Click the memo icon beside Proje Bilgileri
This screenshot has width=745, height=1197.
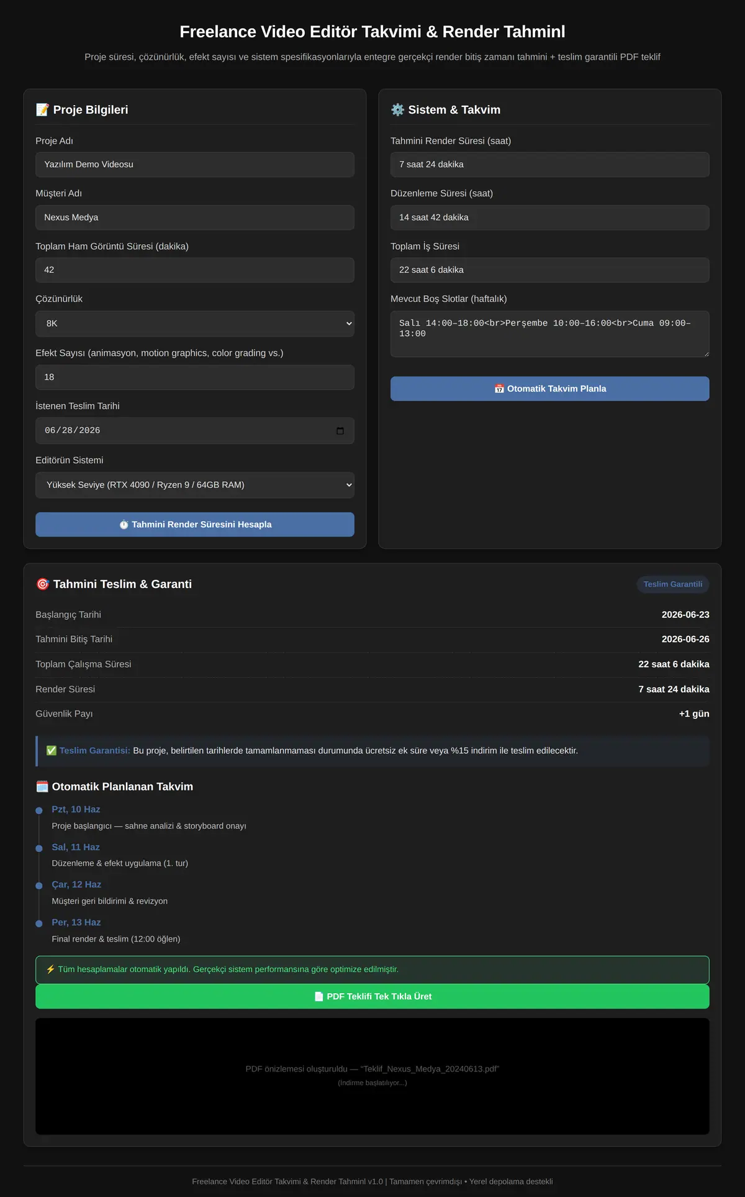point(42,110)
